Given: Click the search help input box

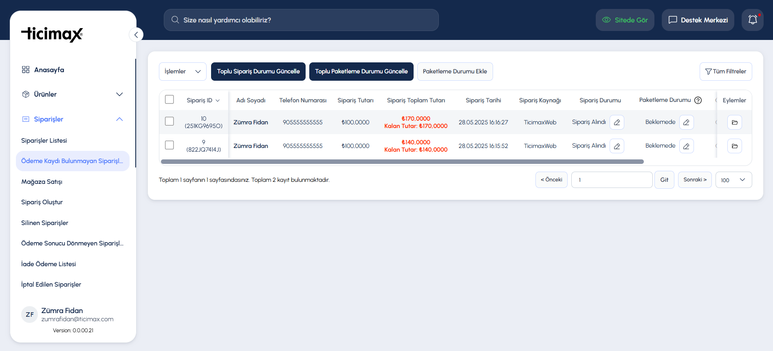Looking at the screenshot, I should pyautogui.click(x=301, y=20).
